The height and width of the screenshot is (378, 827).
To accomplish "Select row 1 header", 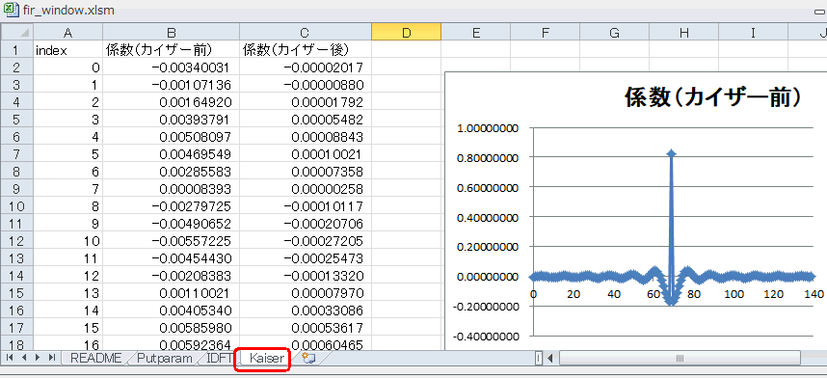I will [x=16, y=49].
